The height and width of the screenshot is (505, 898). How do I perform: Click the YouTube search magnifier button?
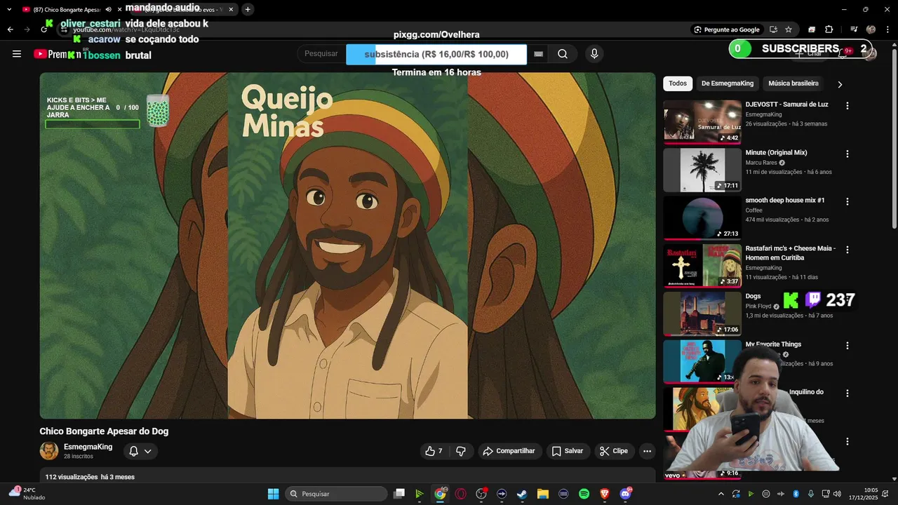point(563,54)
